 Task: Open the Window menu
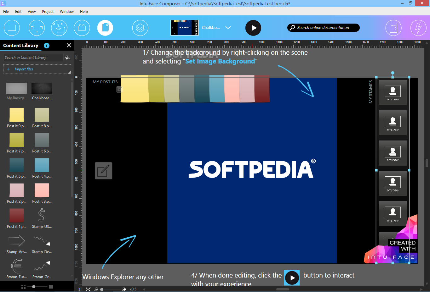click(x=67, y=12)
